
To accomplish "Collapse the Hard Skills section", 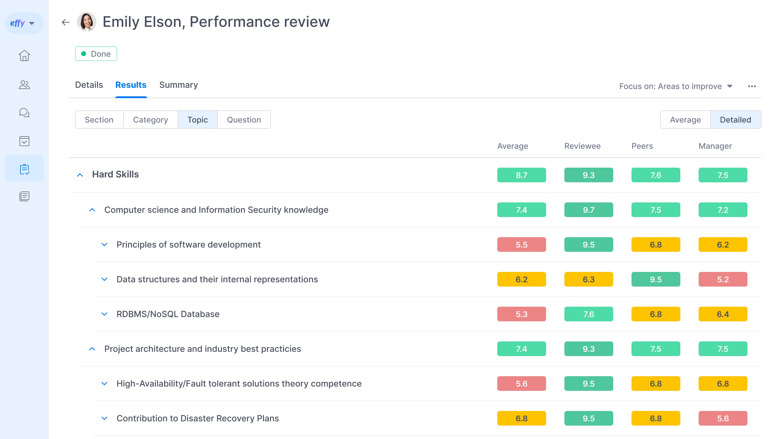I will click(80, 175).
